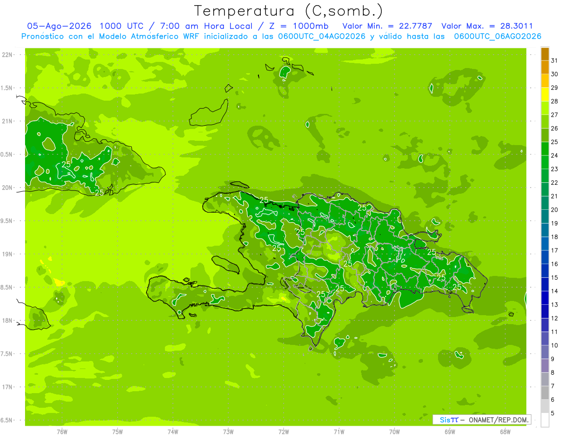This screenshot has height=438, width=567.
Task: Click the "6.5N" latitude label
Action: click(7, 420)
